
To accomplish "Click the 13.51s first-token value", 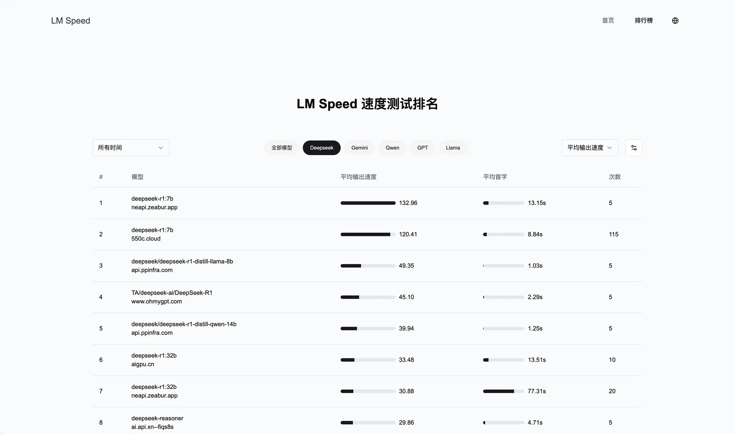I will point(536,360).
